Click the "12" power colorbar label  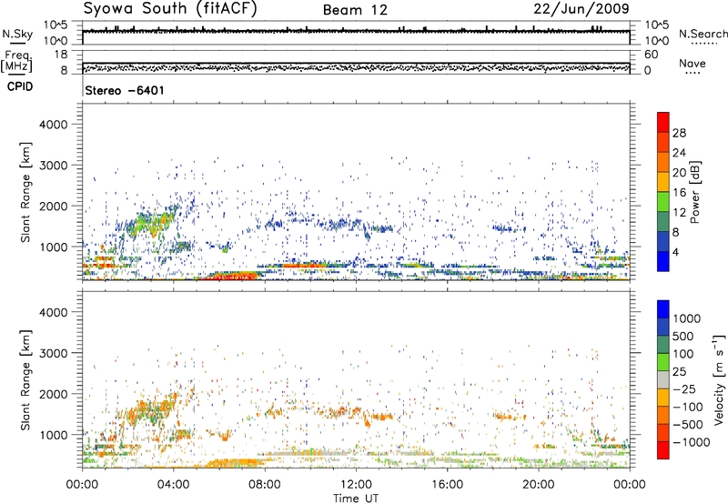[679, 213]
